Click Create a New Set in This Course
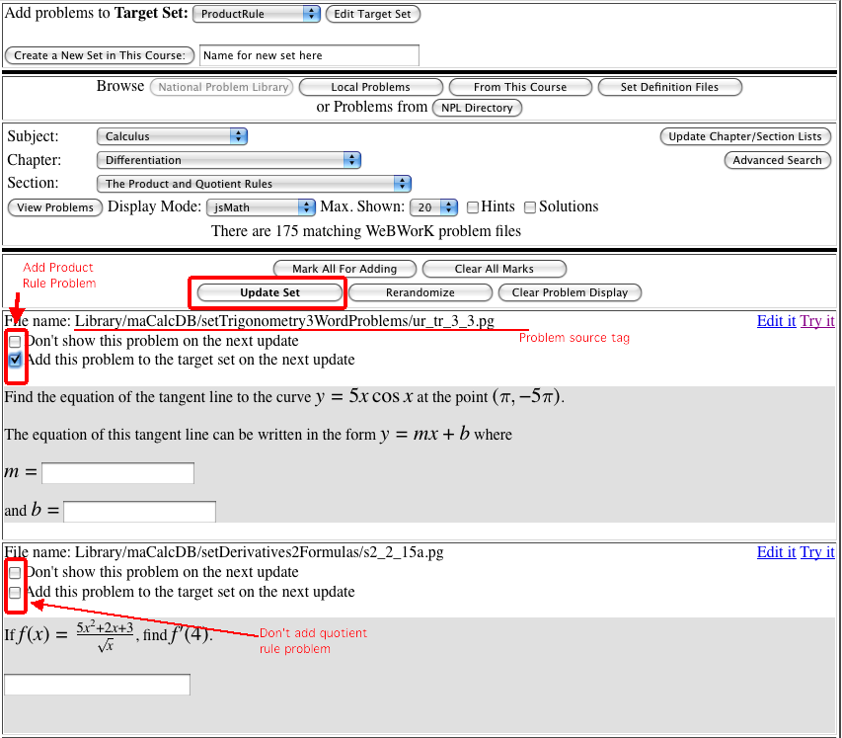 (100, 55)
